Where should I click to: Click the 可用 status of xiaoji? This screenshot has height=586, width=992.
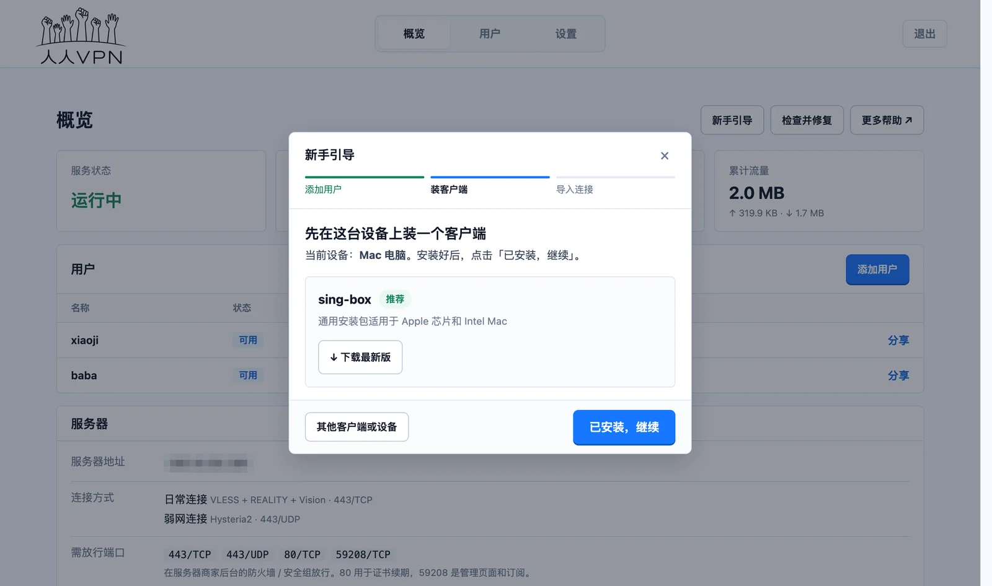(x=248, y=340)
